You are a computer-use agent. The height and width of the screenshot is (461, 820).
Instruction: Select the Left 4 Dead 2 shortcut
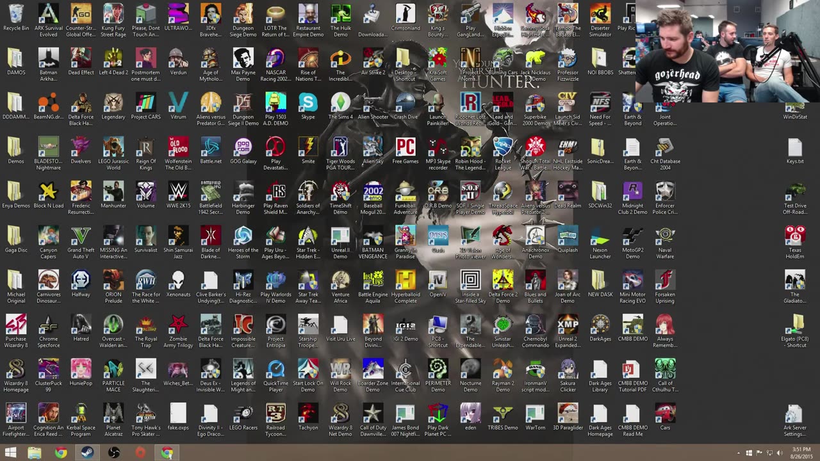point(113,62)
